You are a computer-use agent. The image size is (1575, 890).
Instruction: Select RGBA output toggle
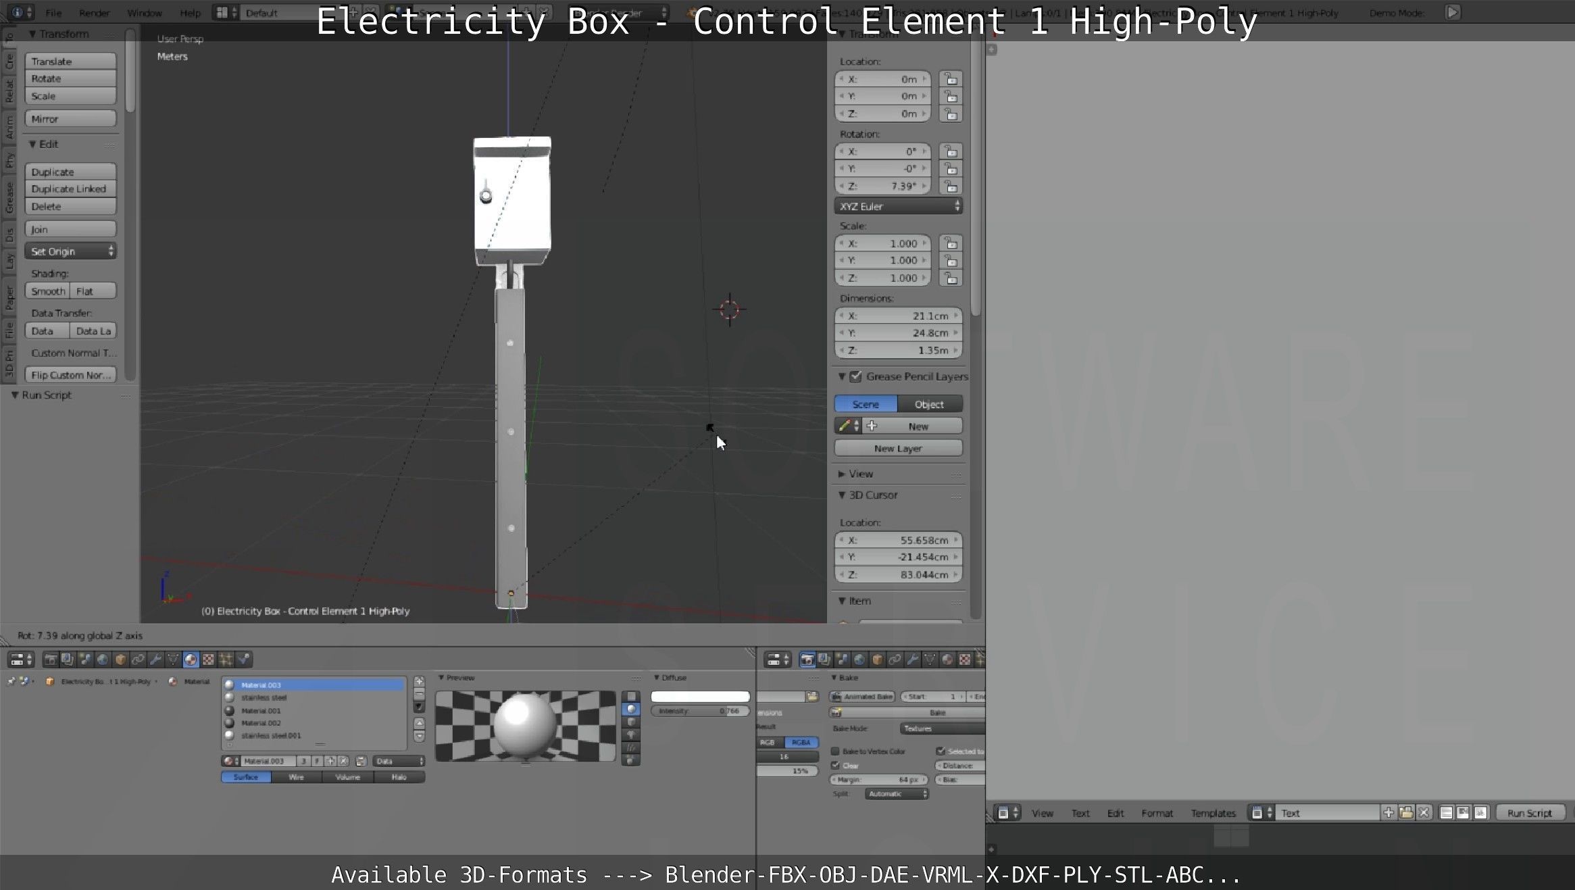(801, 742)
